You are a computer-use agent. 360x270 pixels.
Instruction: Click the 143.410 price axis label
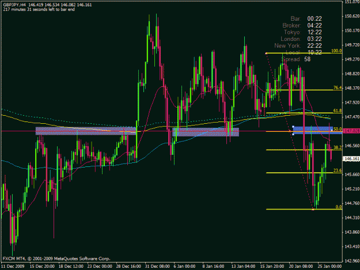click(x=352, y=246)
